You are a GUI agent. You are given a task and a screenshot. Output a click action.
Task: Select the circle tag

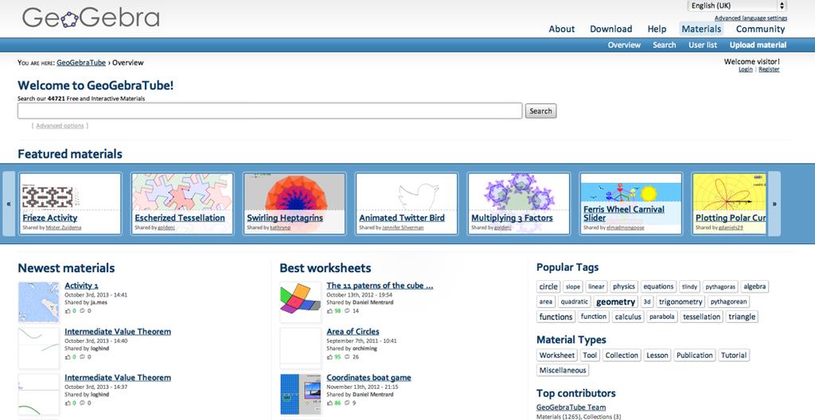point(548,286)
